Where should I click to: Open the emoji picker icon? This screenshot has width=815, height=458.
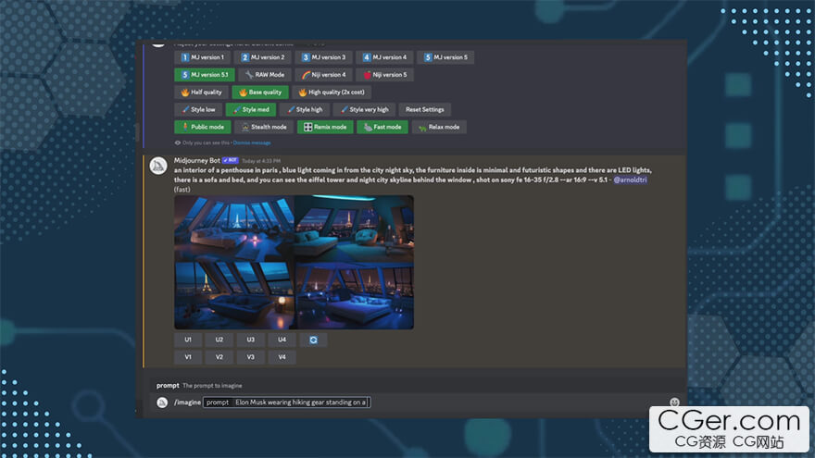tap(674, 402)
